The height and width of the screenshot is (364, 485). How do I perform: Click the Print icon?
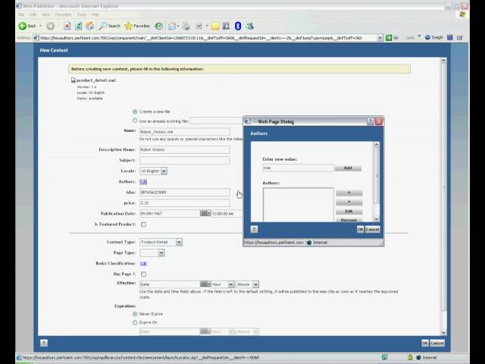186,26
